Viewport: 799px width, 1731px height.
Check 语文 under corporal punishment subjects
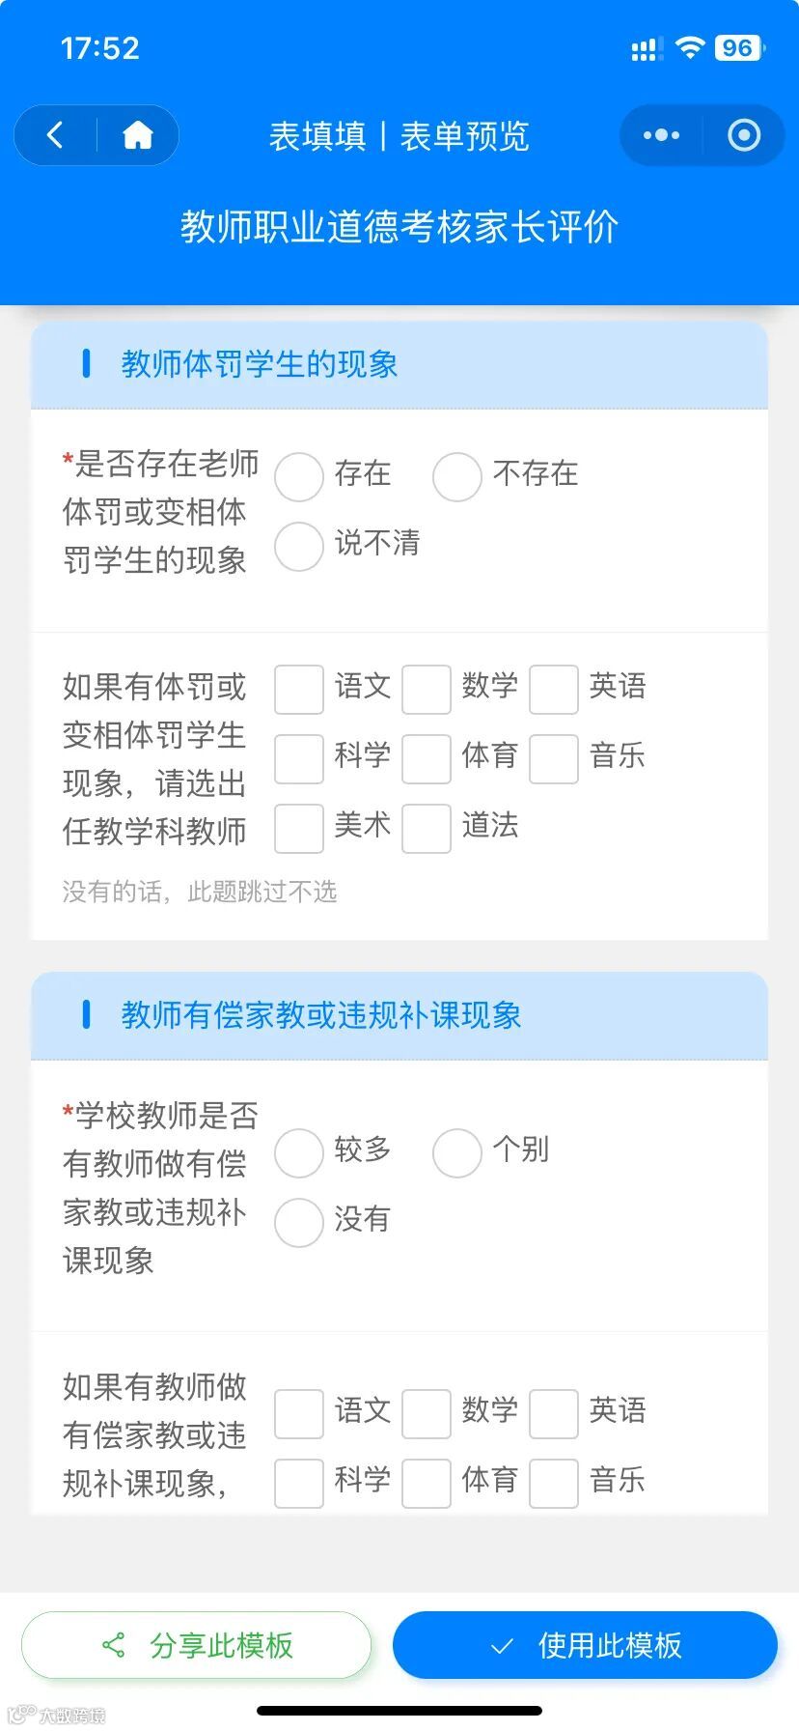(x=299, y=689)
